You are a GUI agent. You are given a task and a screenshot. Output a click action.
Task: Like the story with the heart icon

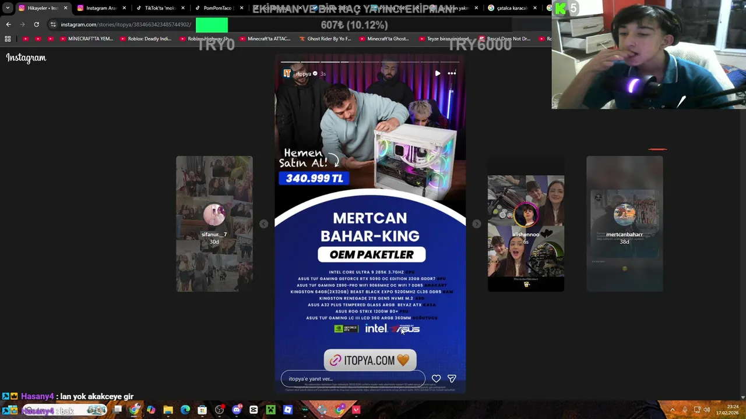(436, 379)
